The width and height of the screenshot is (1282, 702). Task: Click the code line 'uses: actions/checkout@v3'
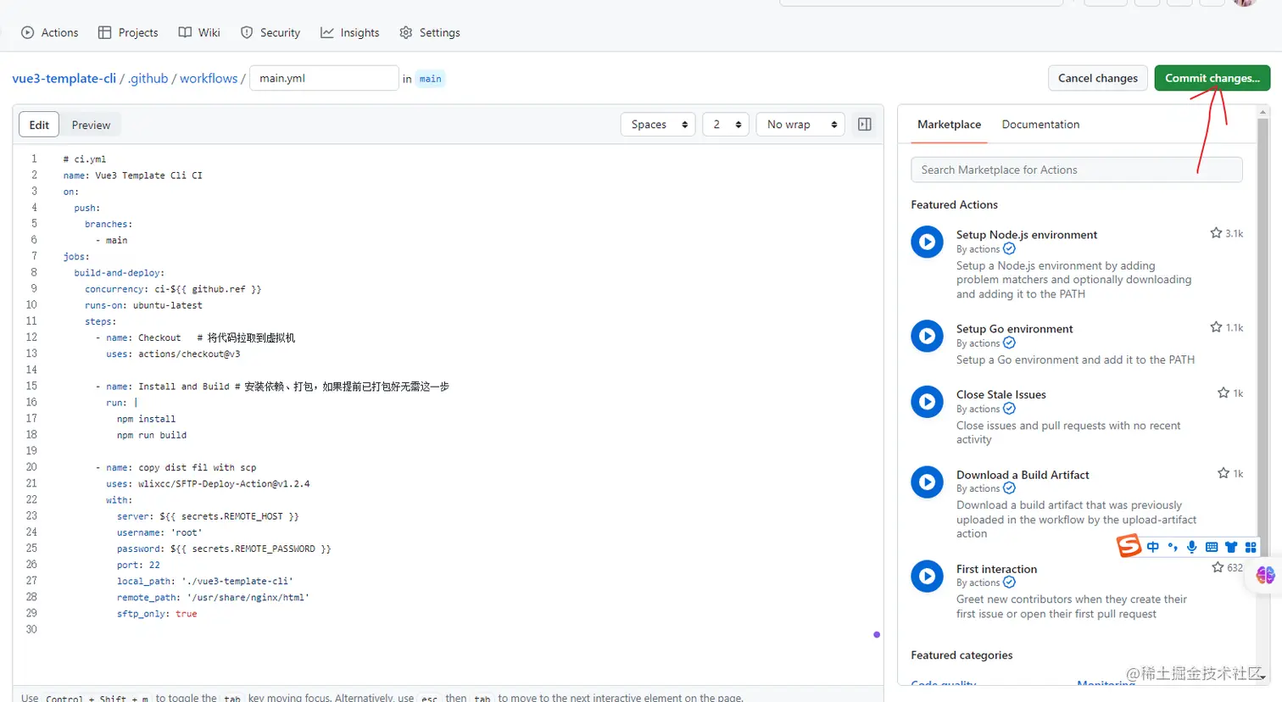(173, 354)
